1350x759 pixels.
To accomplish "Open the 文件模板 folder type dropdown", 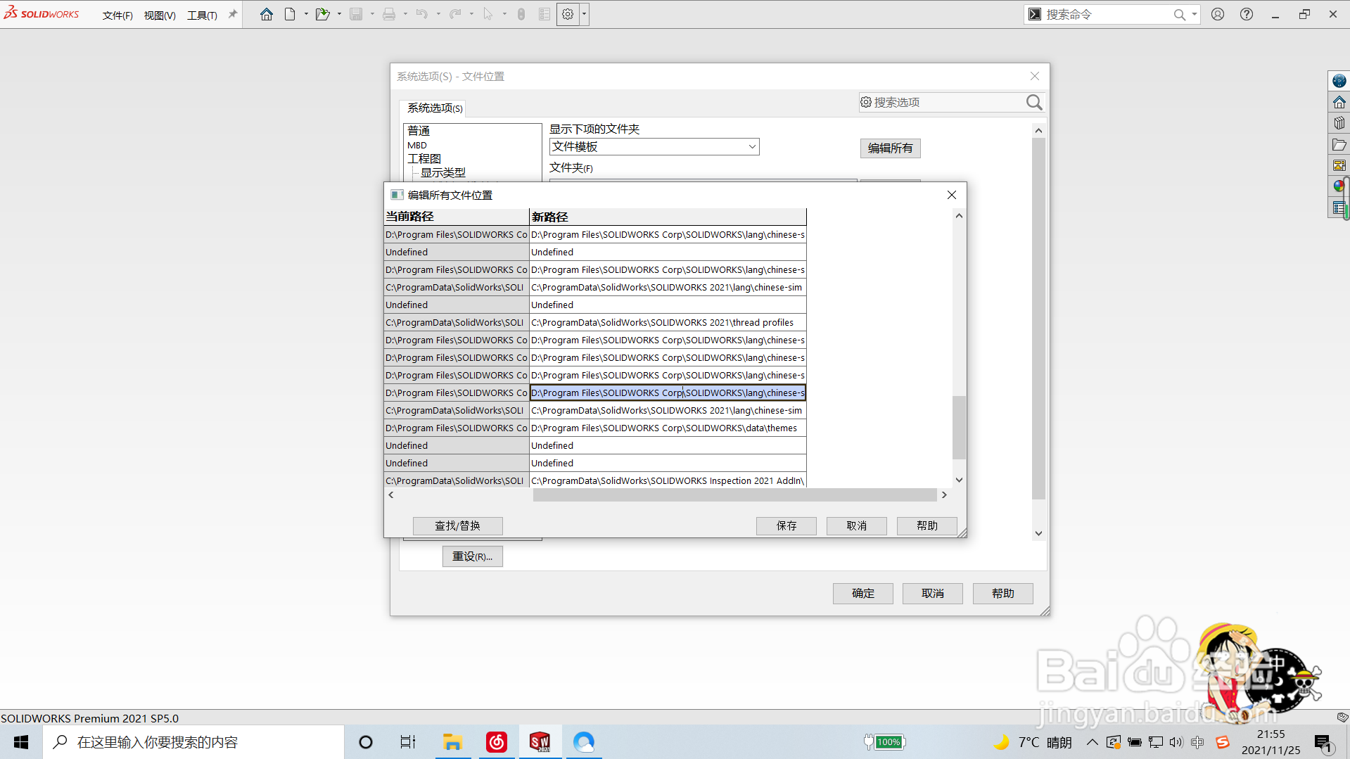I will pos(654,146).
